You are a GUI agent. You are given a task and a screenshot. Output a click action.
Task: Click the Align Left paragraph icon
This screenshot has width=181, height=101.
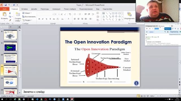tap(75, 19)
